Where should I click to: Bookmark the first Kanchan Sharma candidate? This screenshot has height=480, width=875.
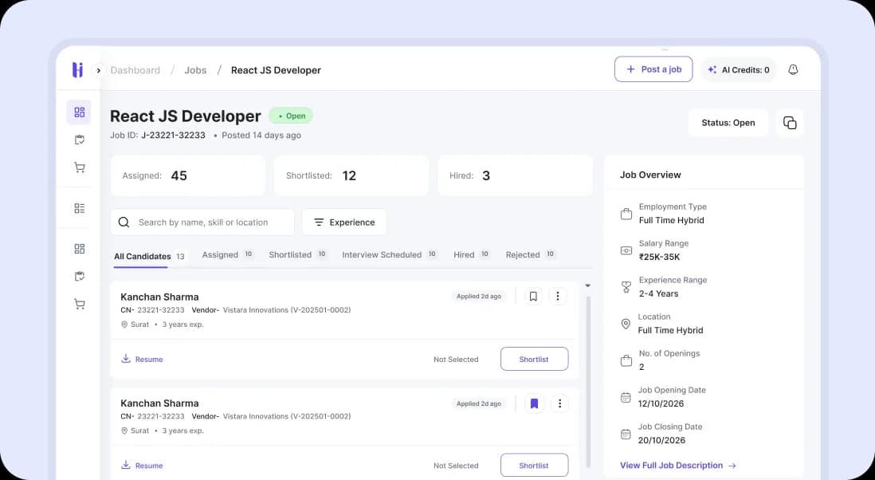coord(534,296)
